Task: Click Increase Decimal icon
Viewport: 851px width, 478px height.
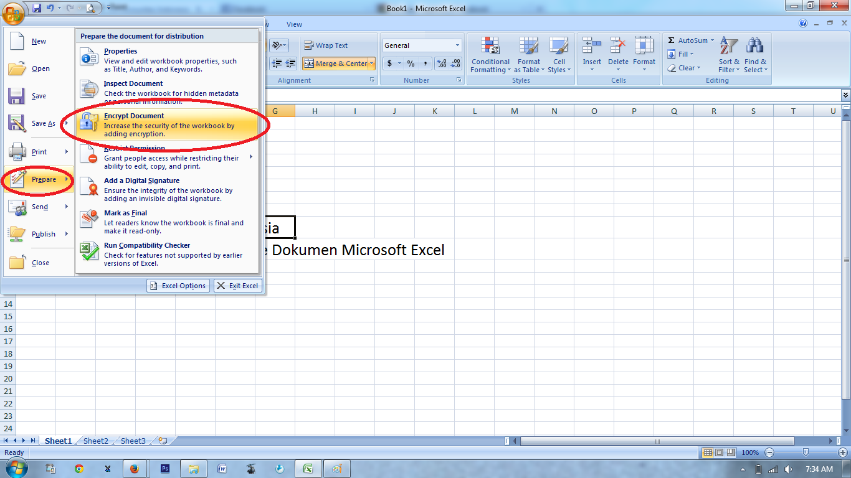Action: point(442,63)
